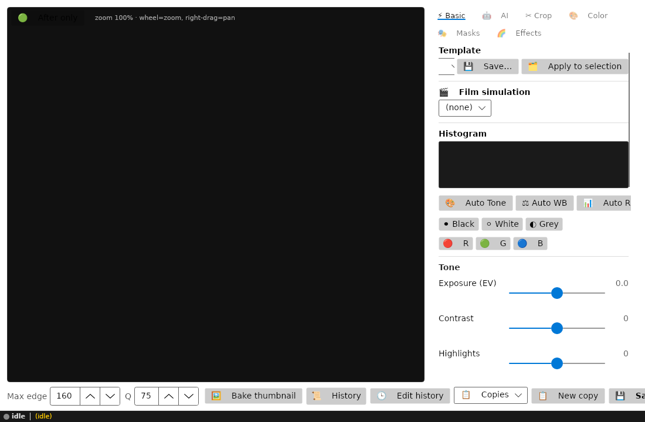Click the Exposure value 0.0

click(622, 284)
